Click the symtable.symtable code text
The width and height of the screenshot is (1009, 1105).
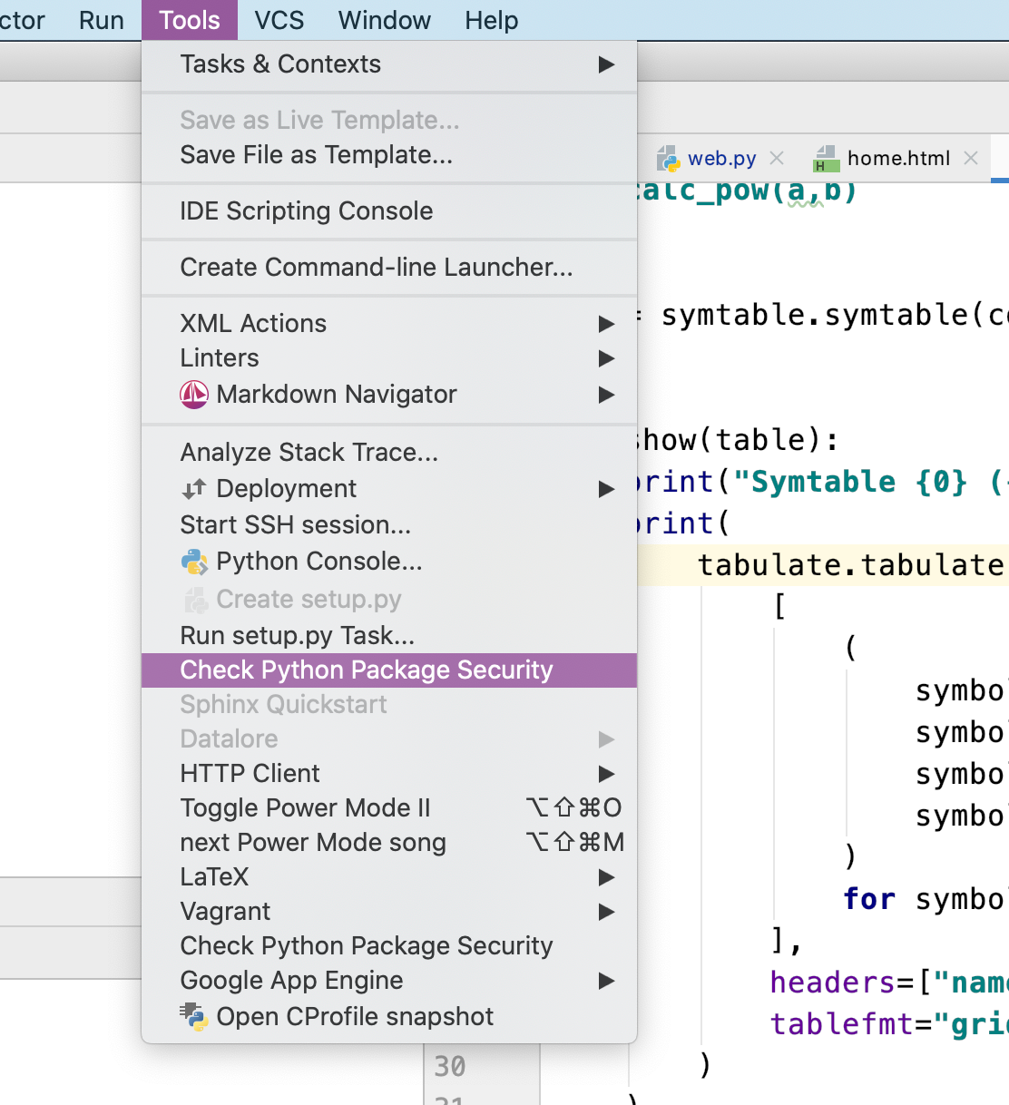(x=815, y=315)
